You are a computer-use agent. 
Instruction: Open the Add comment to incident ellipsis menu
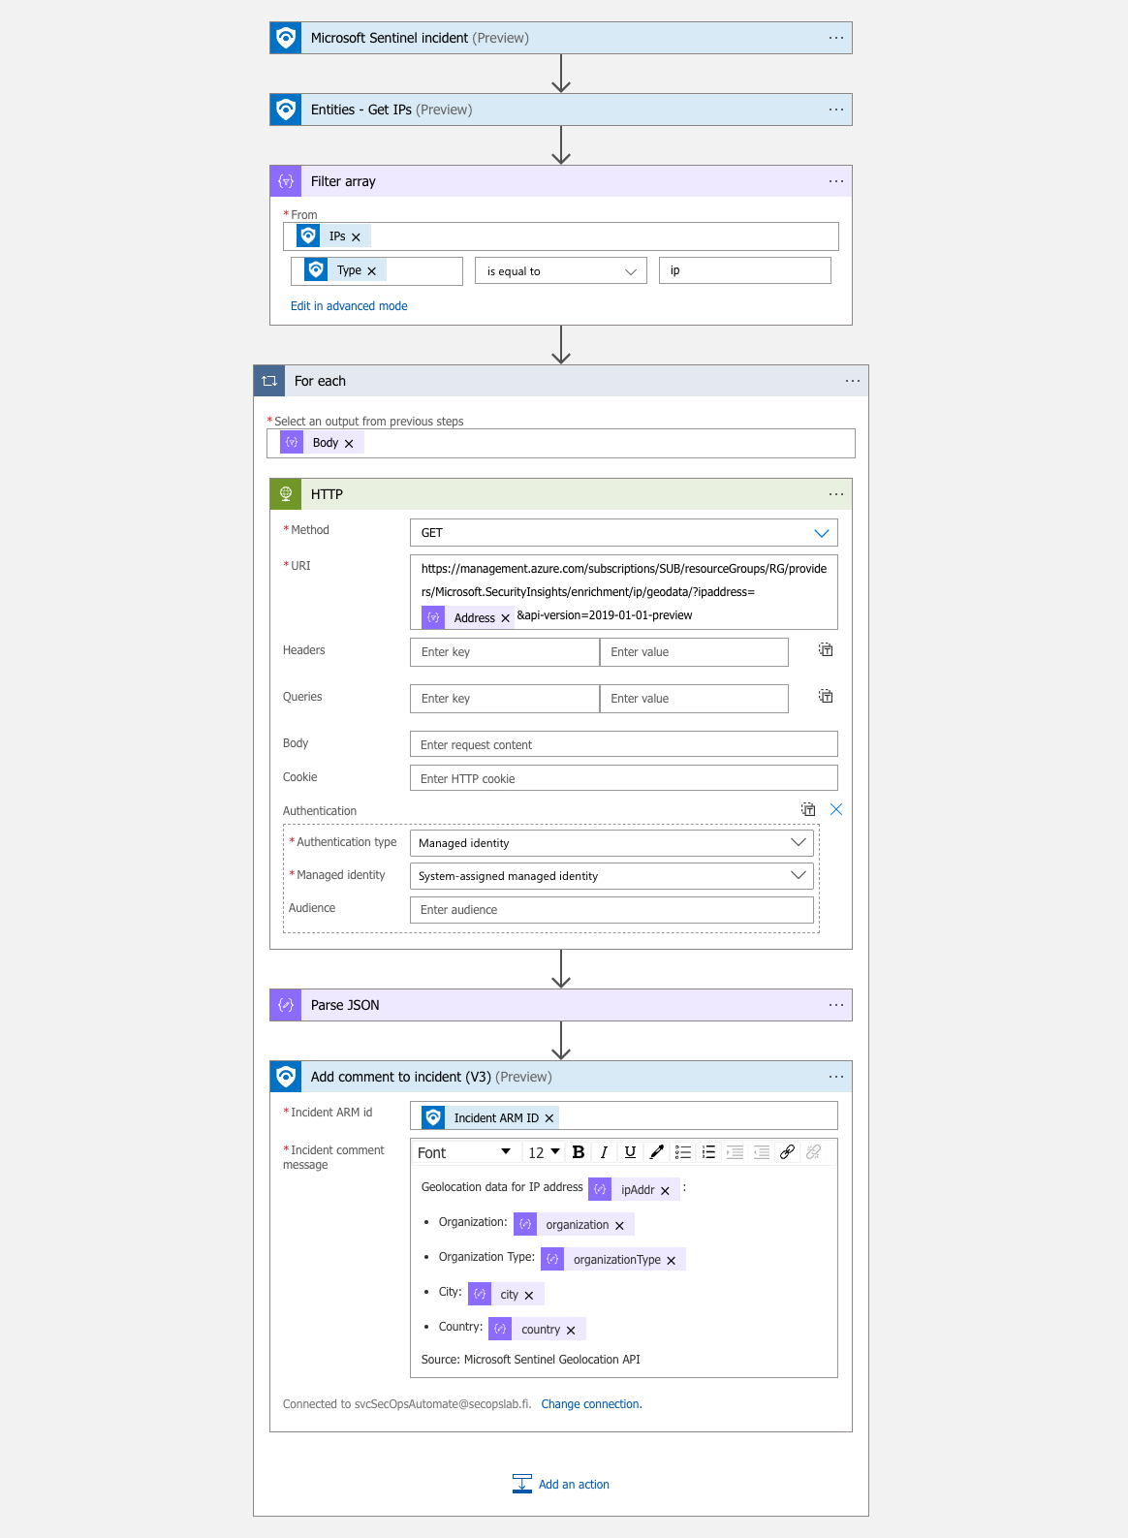point(836,1077)
